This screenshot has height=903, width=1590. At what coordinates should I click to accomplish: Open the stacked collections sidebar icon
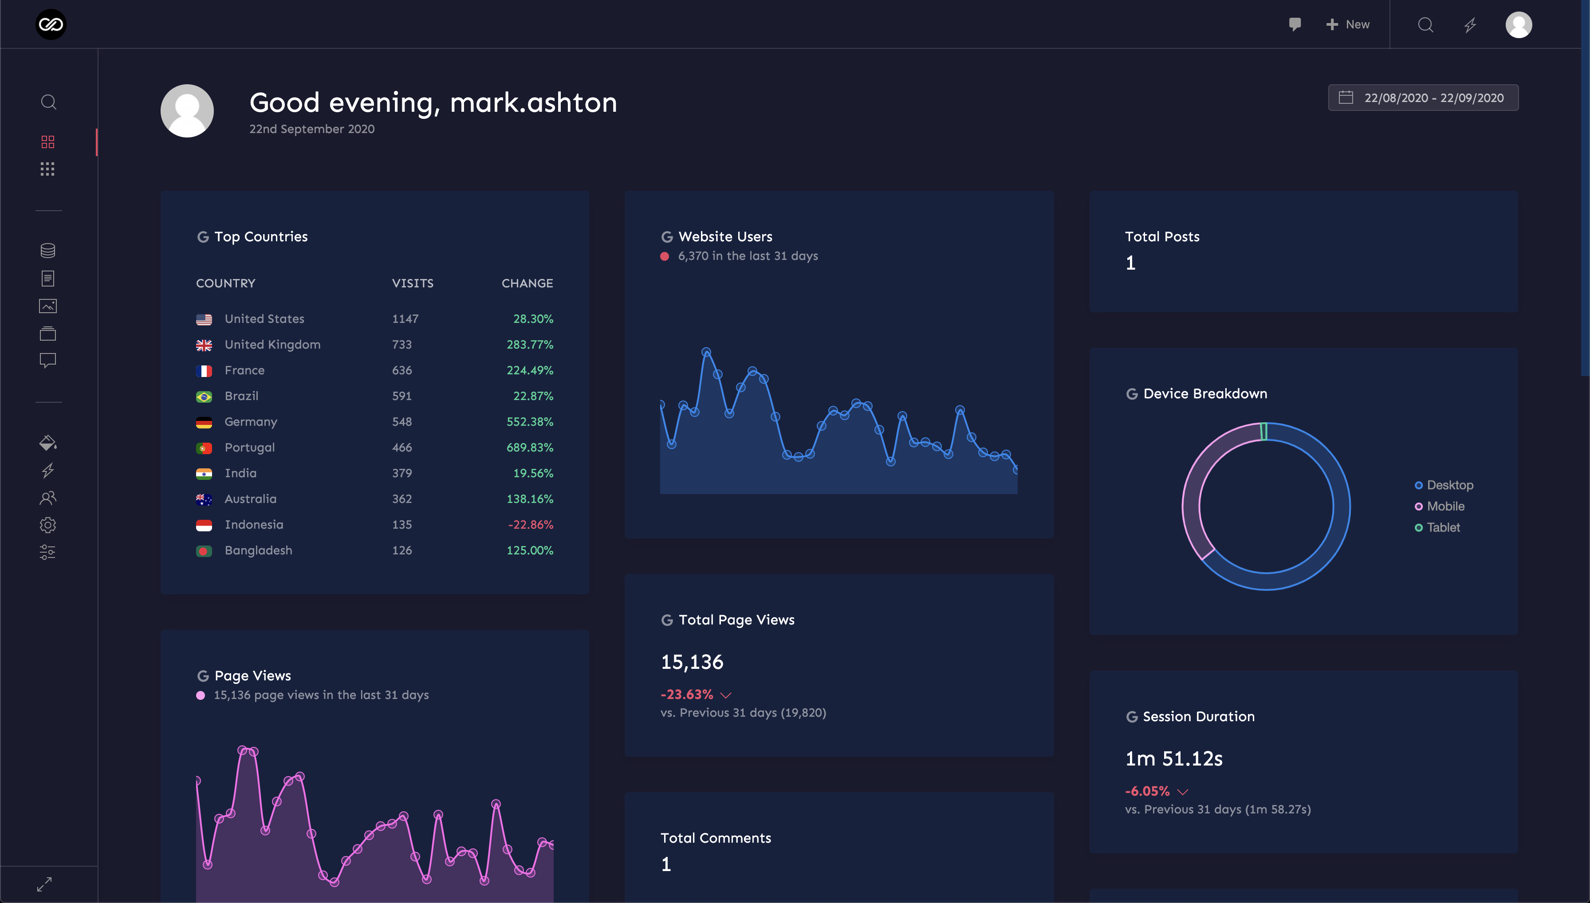pos(48,333)
